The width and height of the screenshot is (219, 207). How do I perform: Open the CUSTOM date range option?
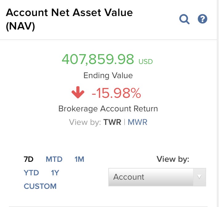pos(40,186)
